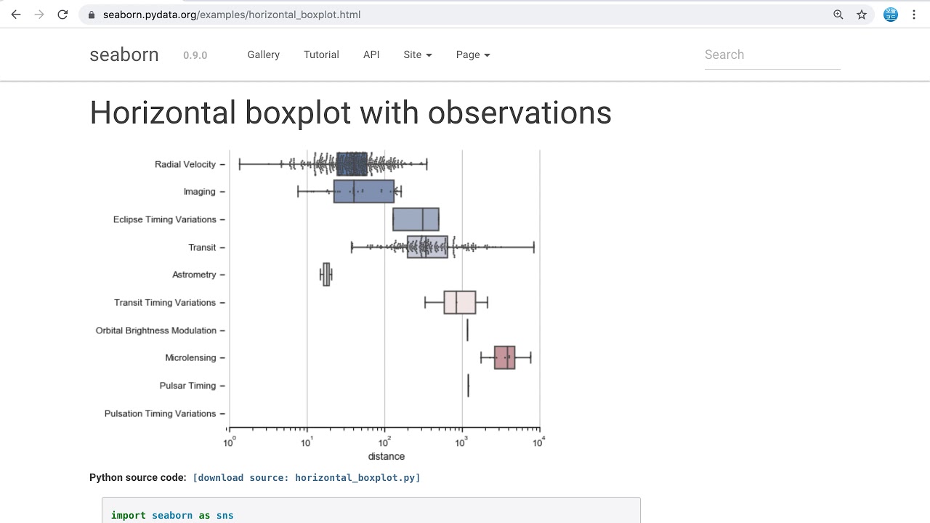Click the 'Radial Velocity' axis label

(185, 164)
